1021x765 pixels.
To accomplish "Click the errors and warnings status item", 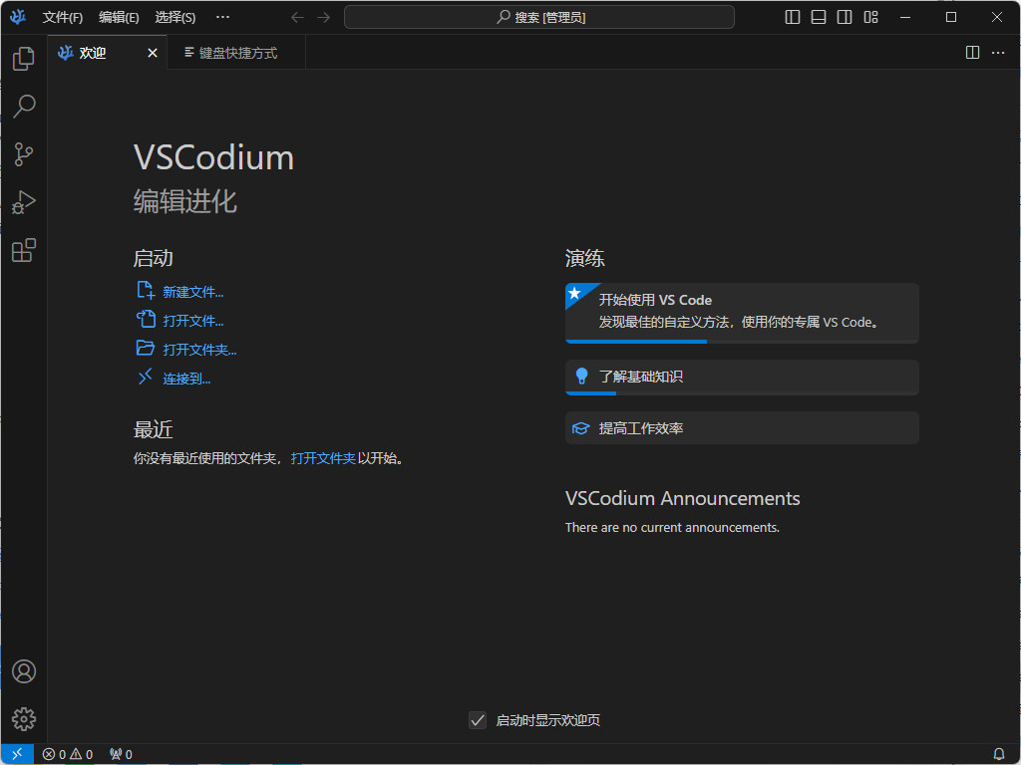I will pyautogui.click(x=68, y=754).
